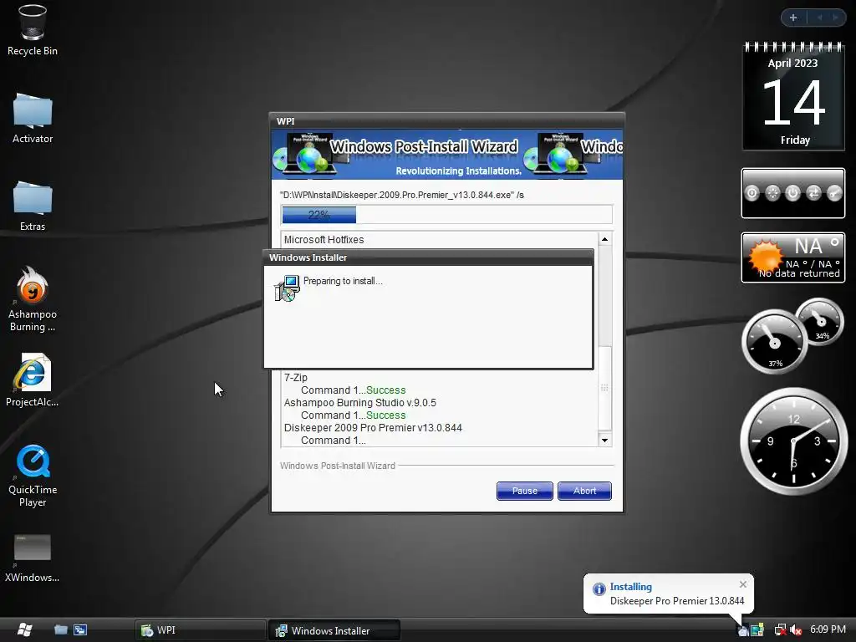Click sidebar previous page arrow
This screenshot has width=856, height=642.
point(819,18)
